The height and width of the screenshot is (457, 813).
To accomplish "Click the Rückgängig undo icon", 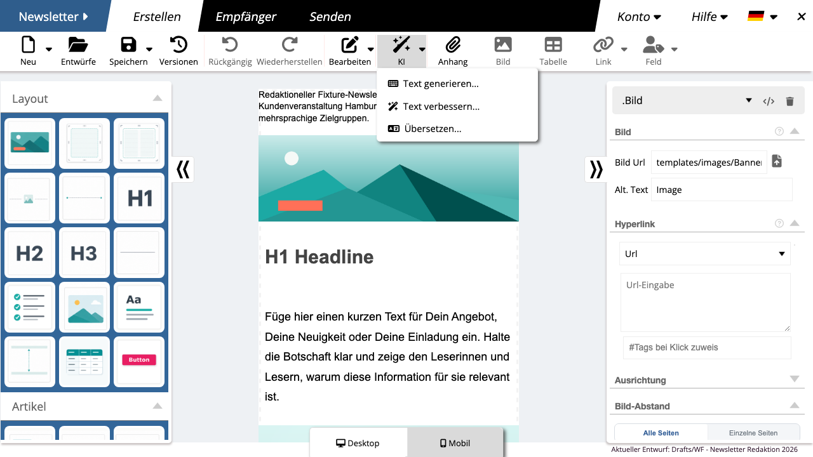I will coord(230,44).
